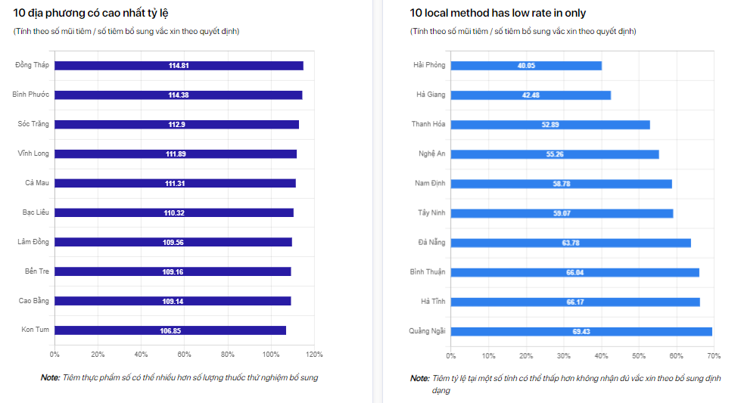Click the Quảng Ngãi bar valued 69.43
738x403 pixels.
pos(581,331)
